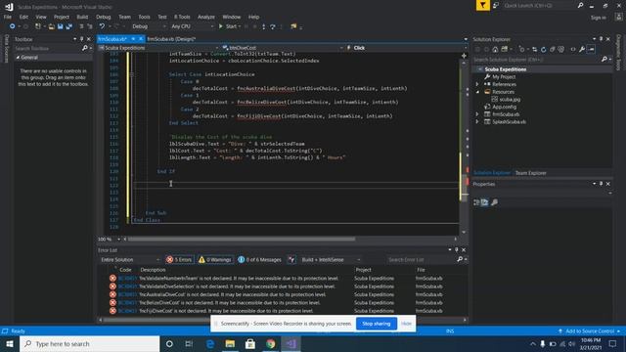The width and height of the screenshot is (626, 352).
Task: Collapse the Resources folder node
Action: (x=477, y=92)
